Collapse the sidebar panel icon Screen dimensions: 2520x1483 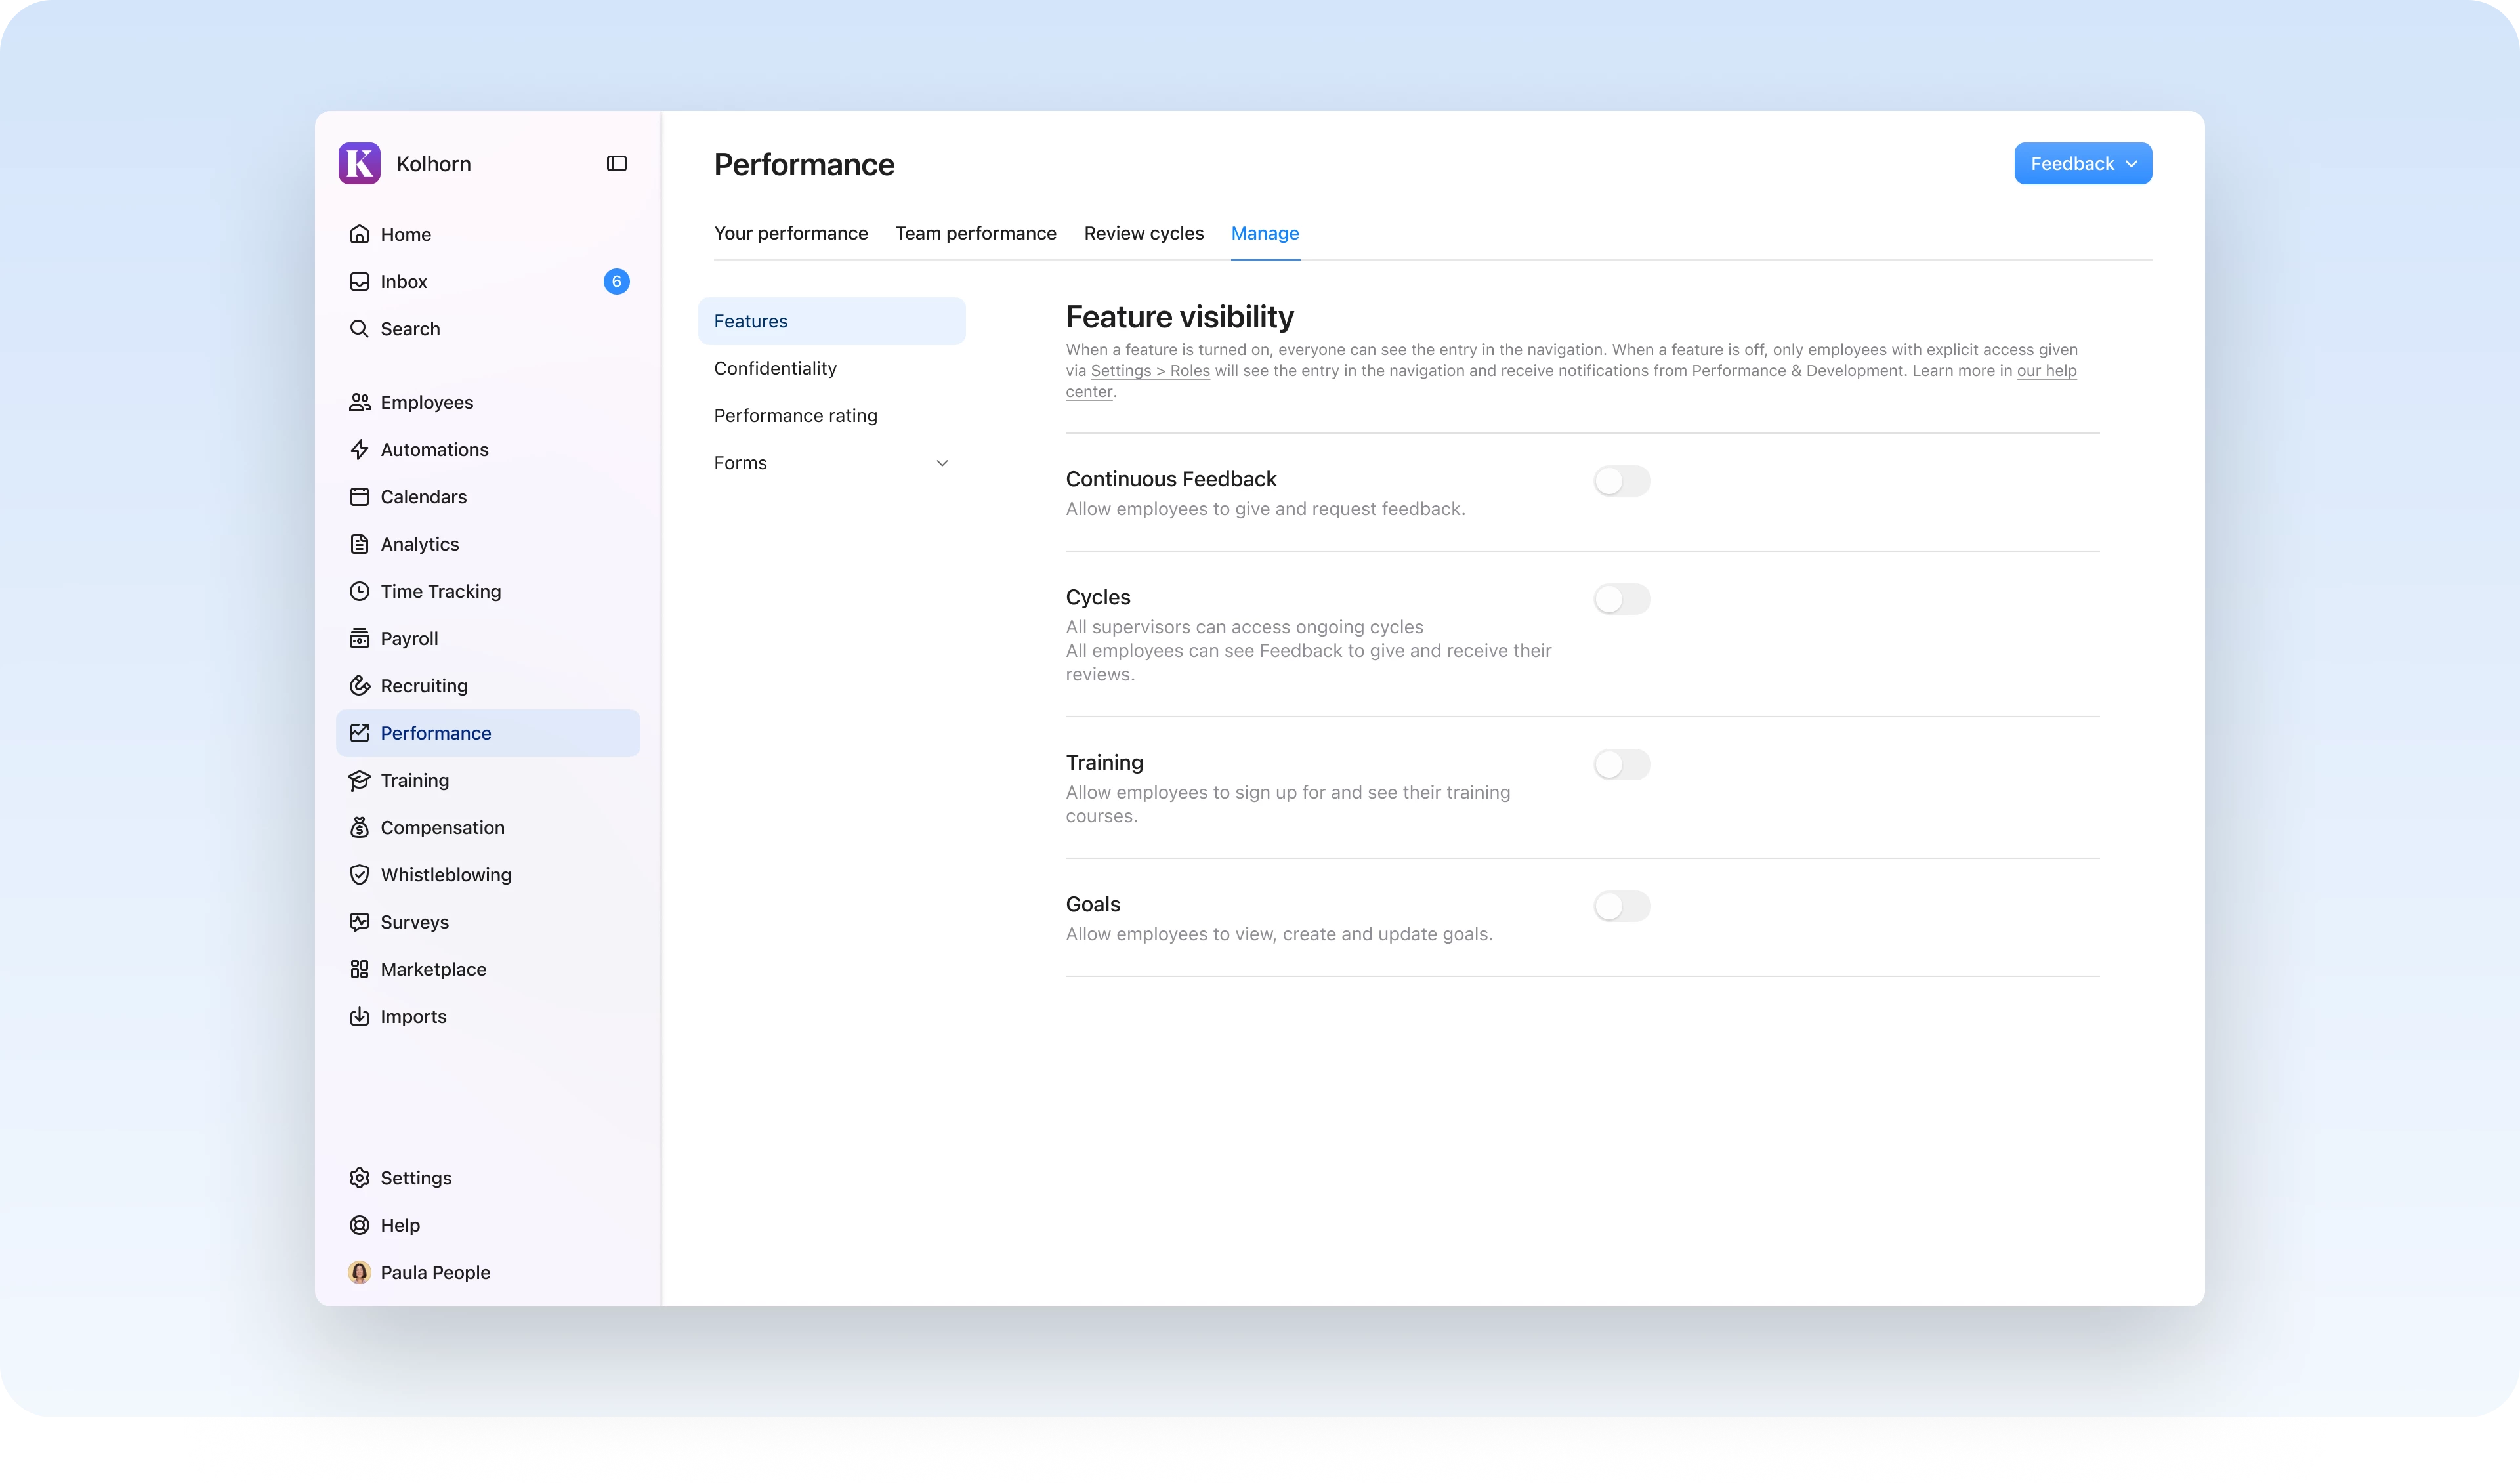coord(616,164)
